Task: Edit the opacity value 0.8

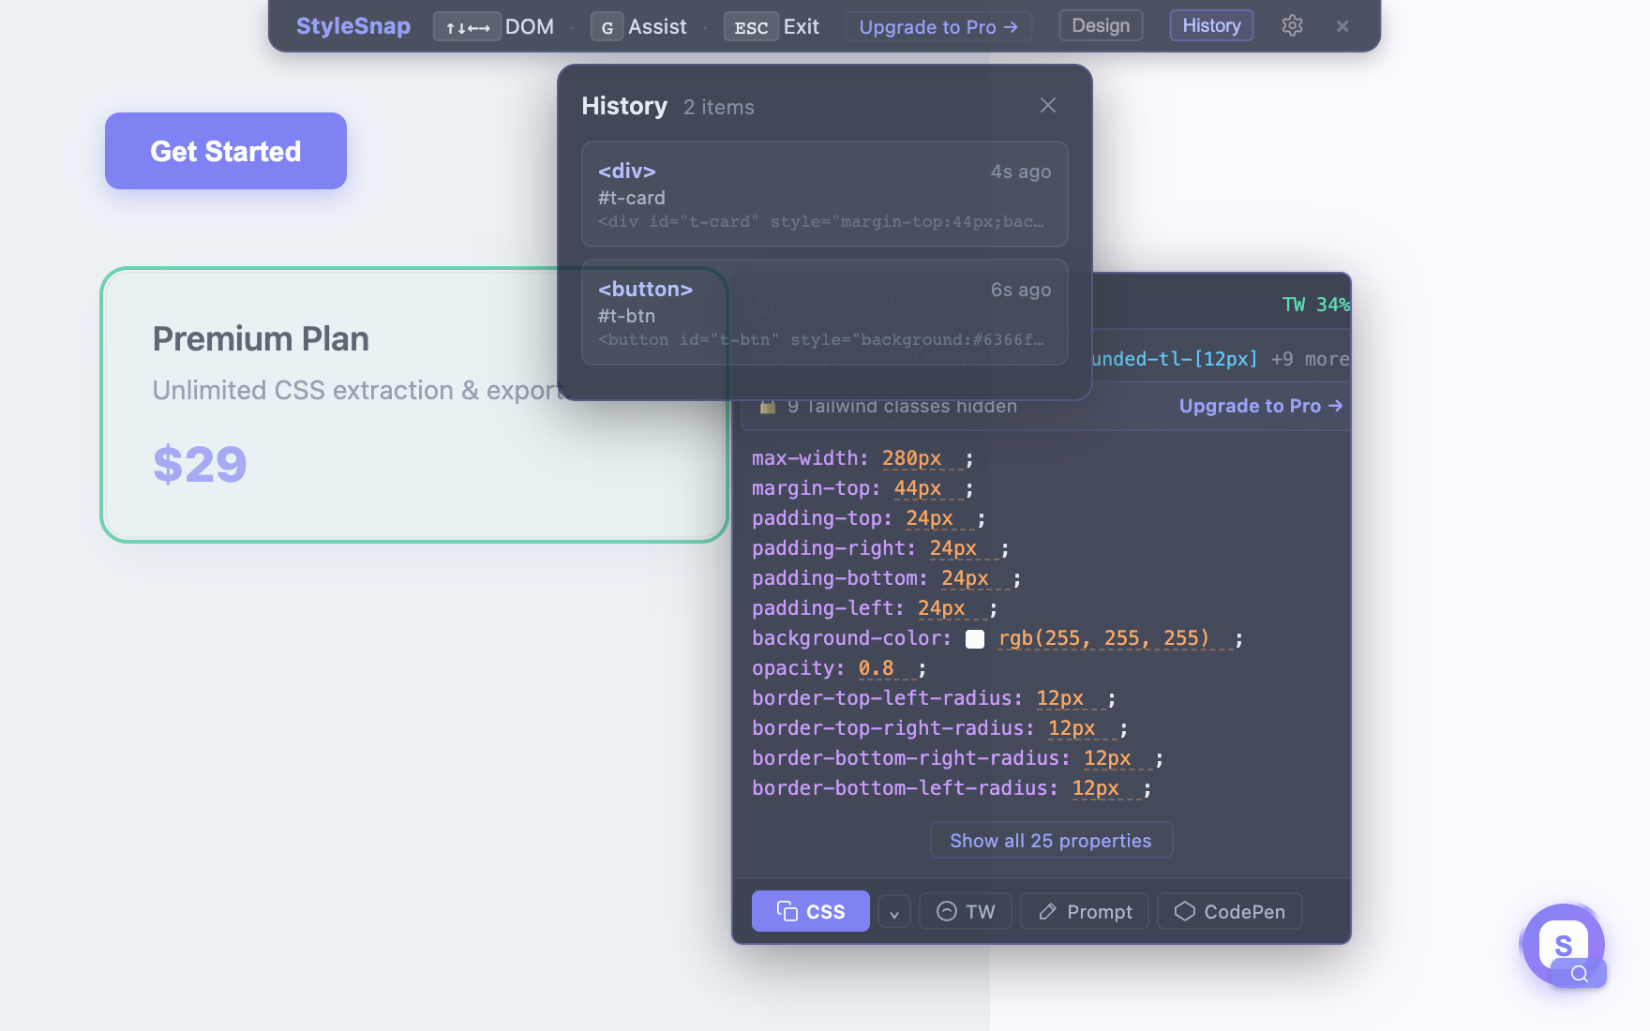Action: (876, 668)
